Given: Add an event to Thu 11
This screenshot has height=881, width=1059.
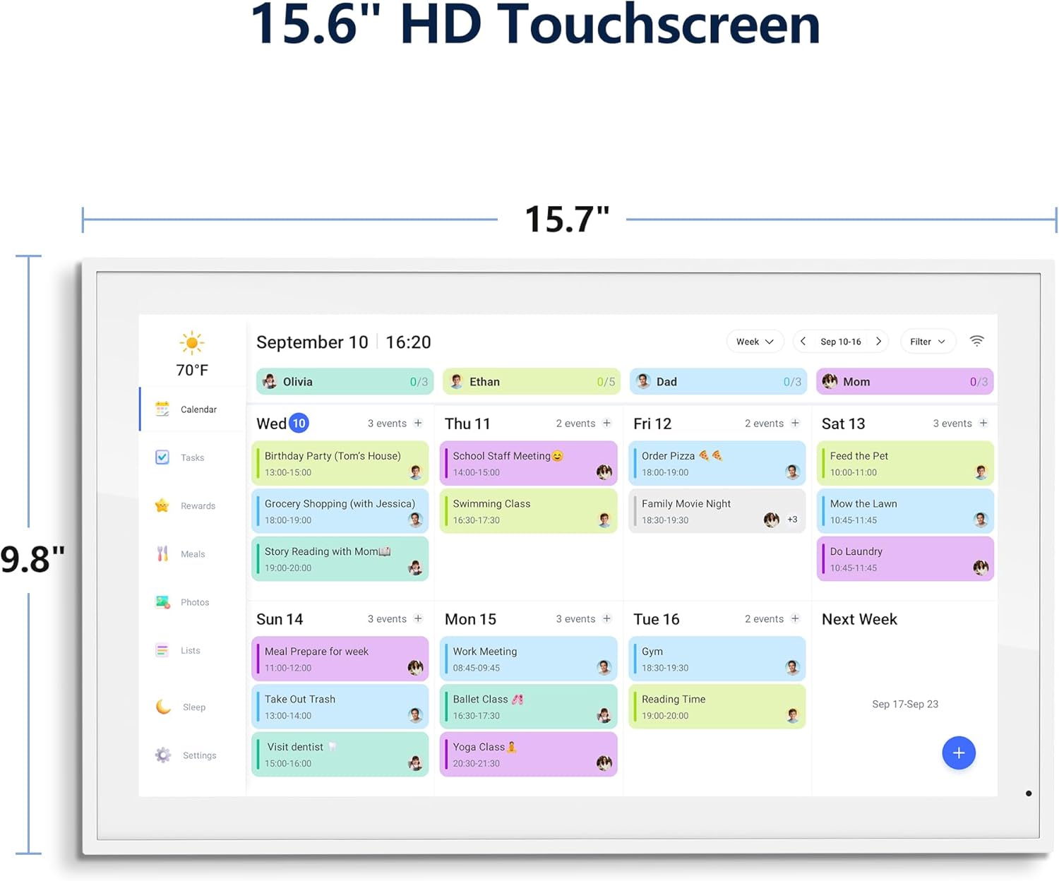Looking at the screenshot, I should (x=606, y=423).
